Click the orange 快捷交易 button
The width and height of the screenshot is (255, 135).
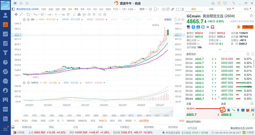(248, 27)
